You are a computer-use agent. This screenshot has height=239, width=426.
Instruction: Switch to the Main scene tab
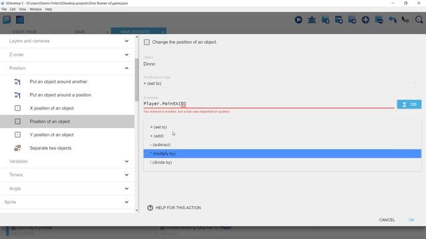(80, 32)
